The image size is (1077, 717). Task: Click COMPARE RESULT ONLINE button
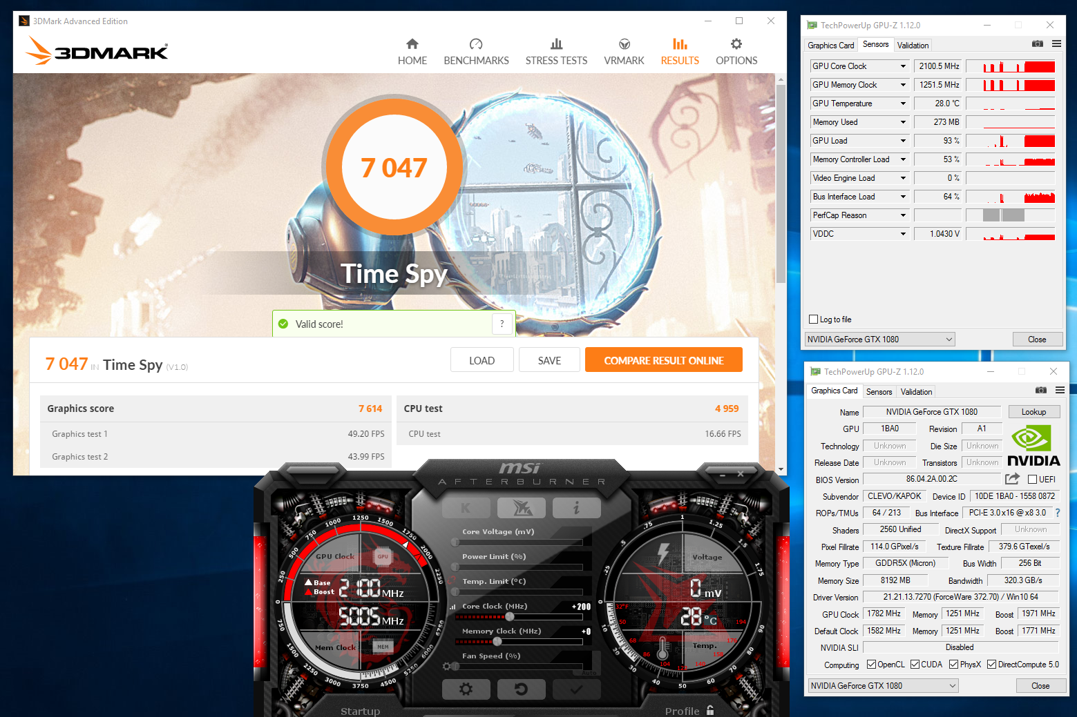coord(664,360)
